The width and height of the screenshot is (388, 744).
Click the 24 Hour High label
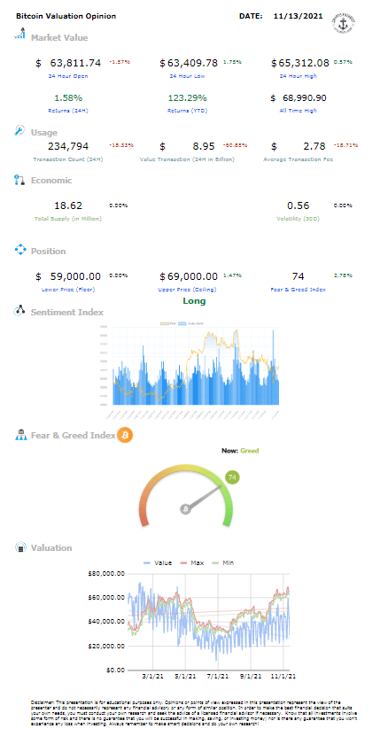tap(299, 76)
